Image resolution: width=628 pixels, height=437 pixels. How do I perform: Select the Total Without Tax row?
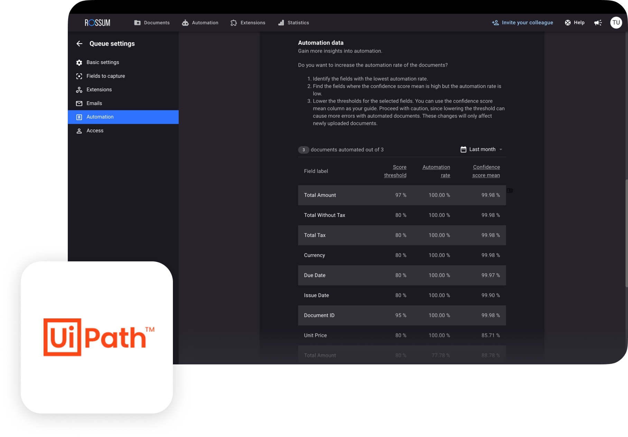(x=402, y=215)
